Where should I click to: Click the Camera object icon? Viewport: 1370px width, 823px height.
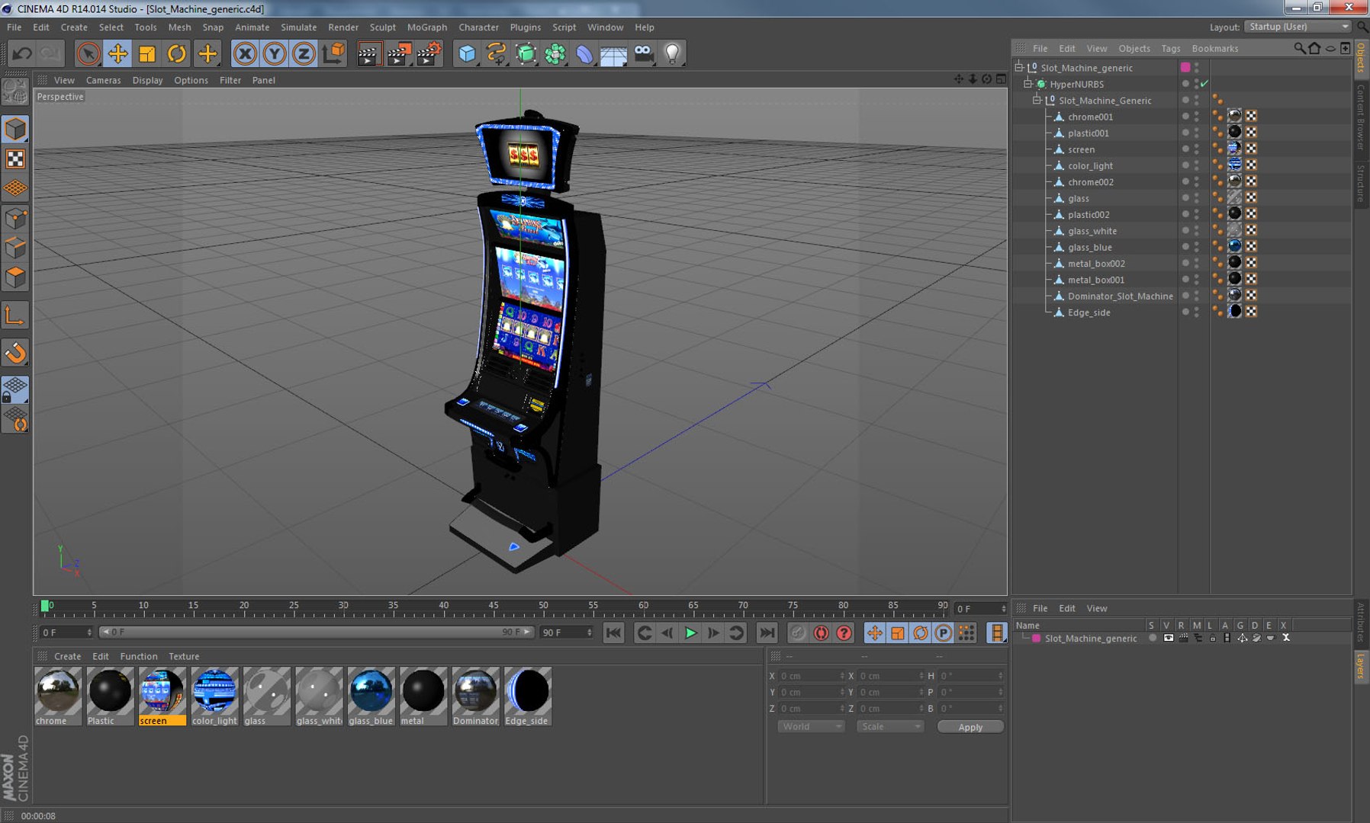(644, 53)
